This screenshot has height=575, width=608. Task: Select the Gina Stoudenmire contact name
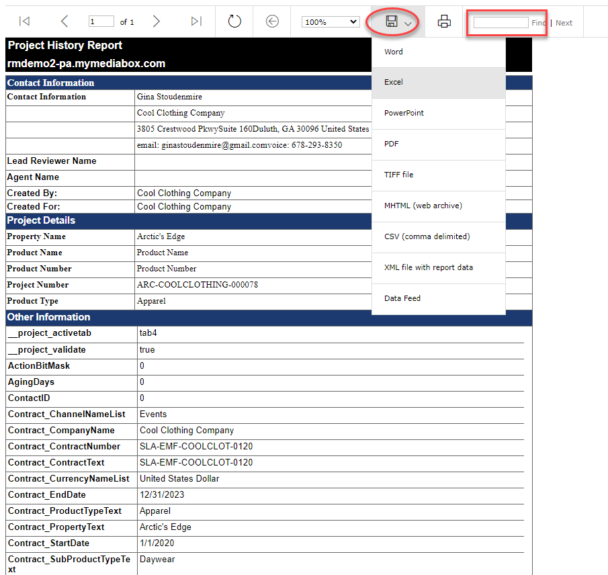coord(169,97)
